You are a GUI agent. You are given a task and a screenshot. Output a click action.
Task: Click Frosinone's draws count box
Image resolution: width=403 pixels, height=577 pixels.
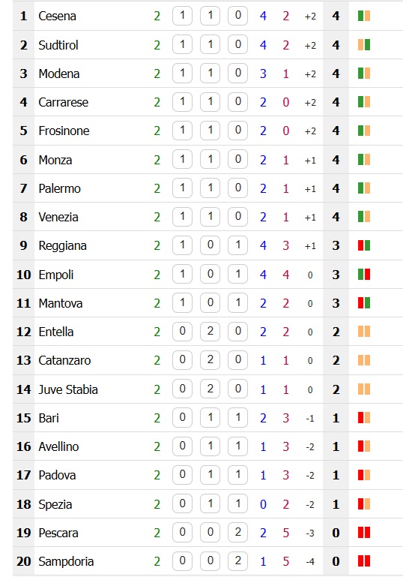point(210,131)
